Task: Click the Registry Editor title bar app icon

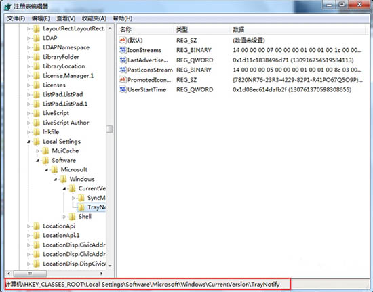Action: pos(7,6)
